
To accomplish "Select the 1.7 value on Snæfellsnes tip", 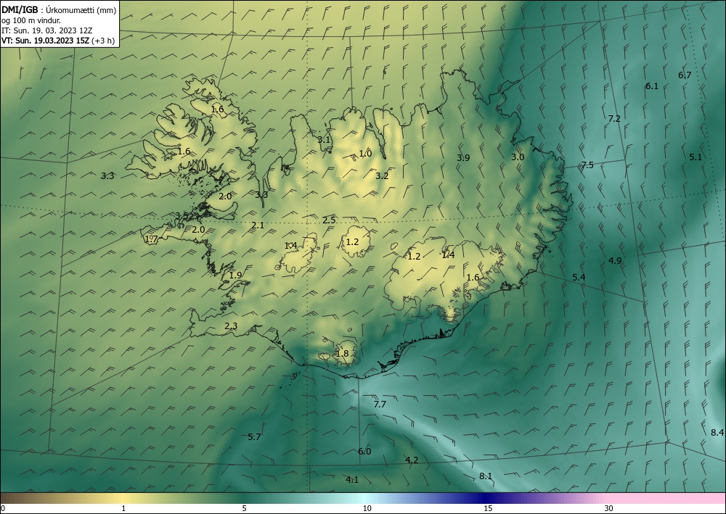I will click(x=152, y=239).
